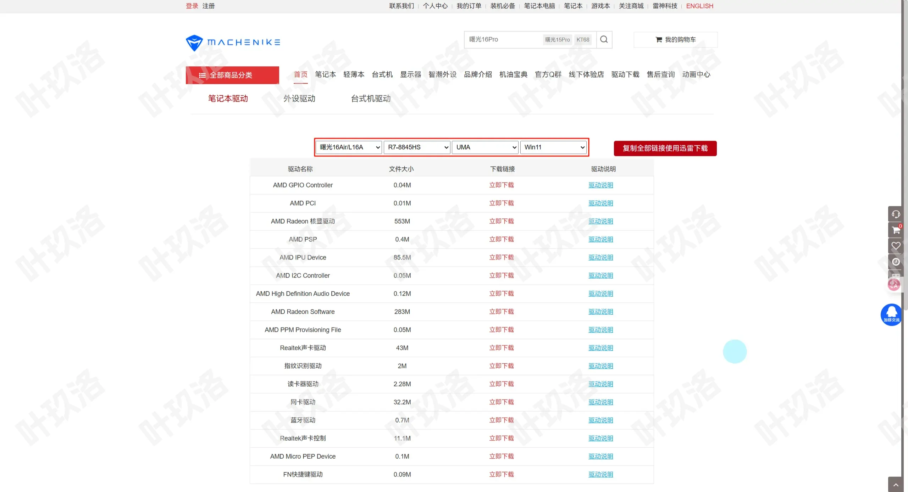
Task: Open 机油宝典 in the navigation bar
Action: click(x=513, y=74)
